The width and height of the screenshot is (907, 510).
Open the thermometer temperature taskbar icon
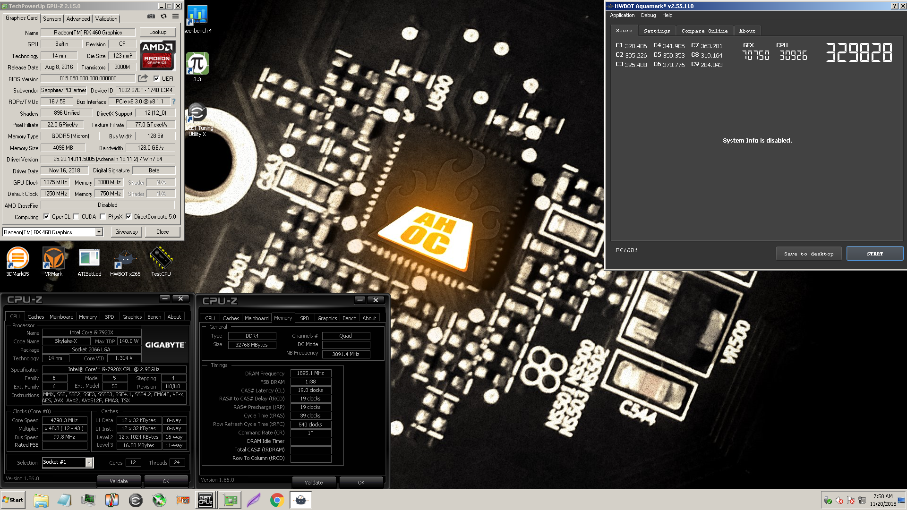[x=112, y=500]
